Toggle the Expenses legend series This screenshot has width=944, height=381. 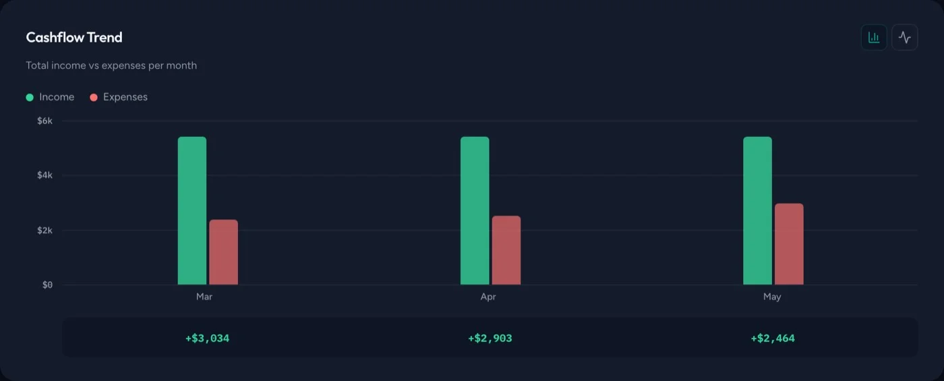coord(119,97)
